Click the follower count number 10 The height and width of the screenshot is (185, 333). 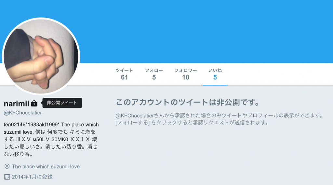pyautogui.click(x=186, y=77)
